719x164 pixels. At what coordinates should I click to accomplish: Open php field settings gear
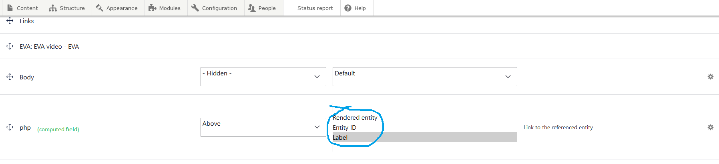[711, 127]
